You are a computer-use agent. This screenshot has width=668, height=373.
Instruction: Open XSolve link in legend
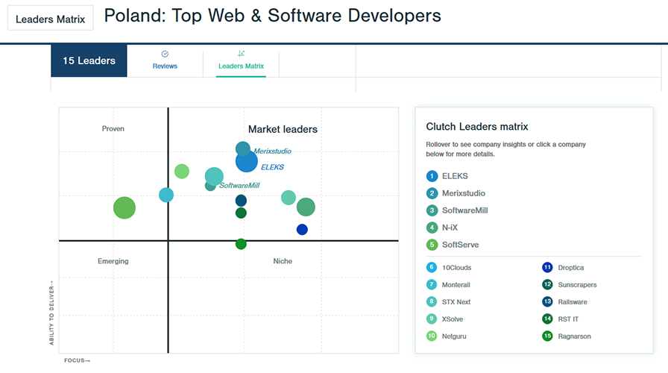(x=453, y=319)
